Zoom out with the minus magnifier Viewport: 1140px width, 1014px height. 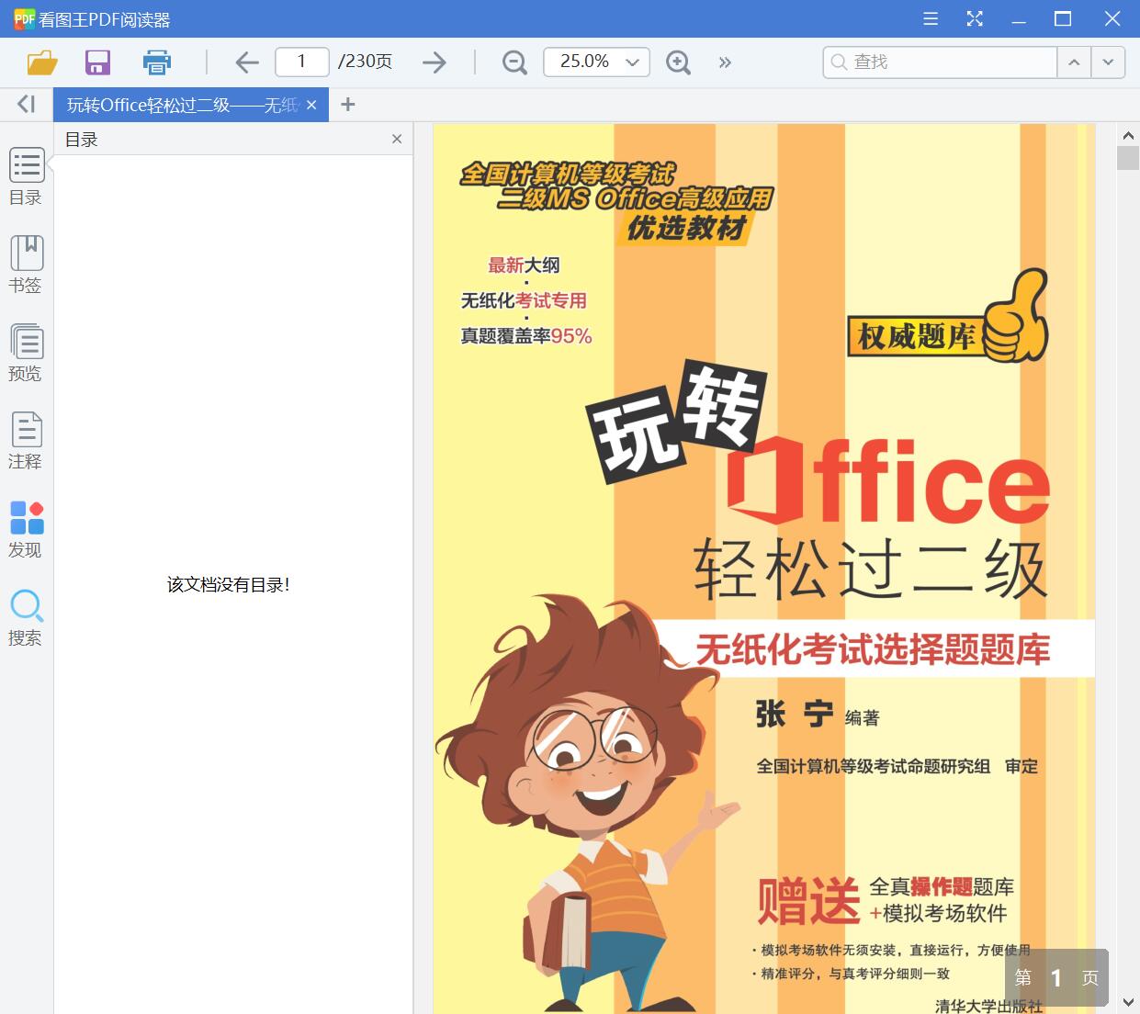(514, 62)
